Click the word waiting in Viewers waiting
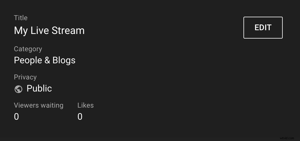300x141 pixels. (x=52, y=105)
